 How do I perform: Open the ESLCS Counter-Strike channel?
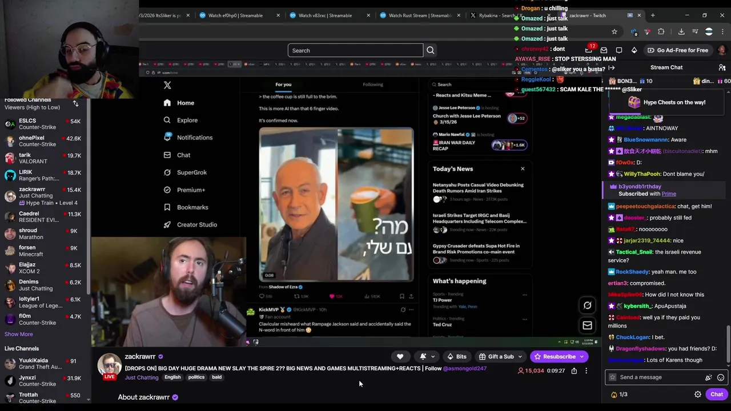tap(43, 124)
